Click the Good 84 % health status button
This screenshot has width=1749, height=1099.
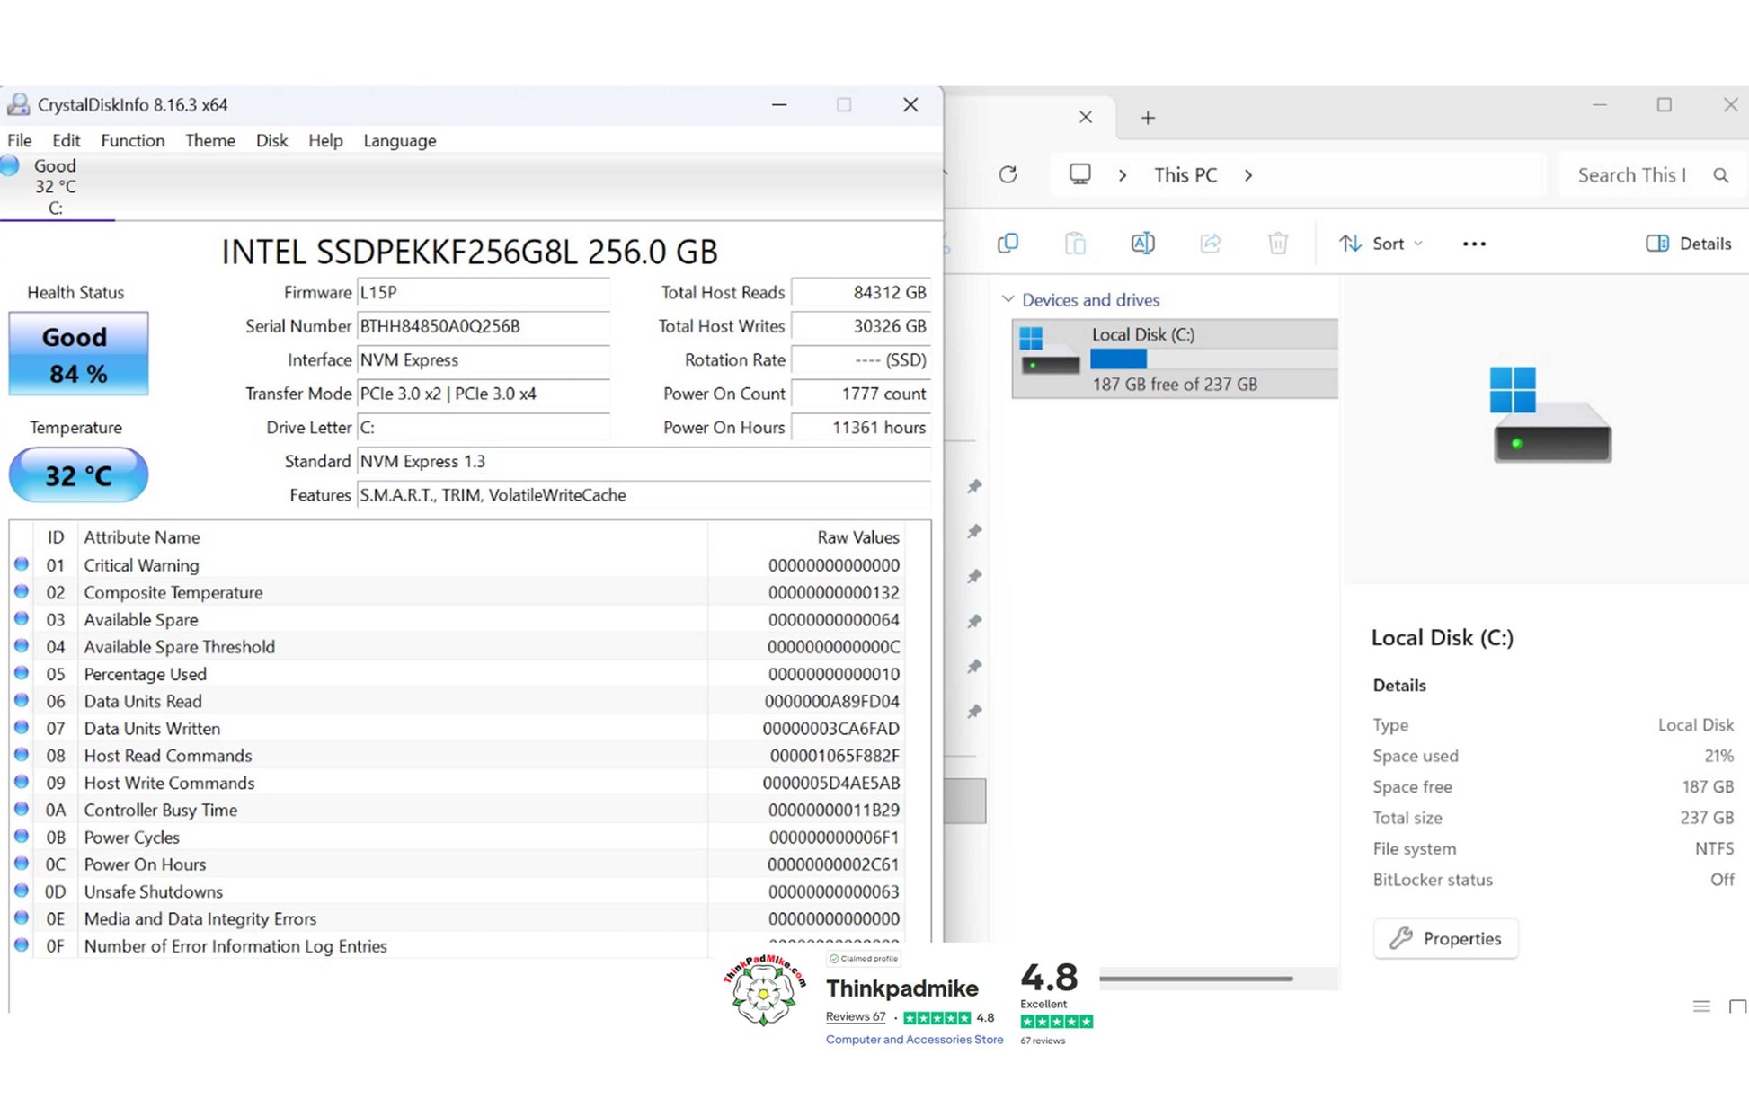pos(78,354)
